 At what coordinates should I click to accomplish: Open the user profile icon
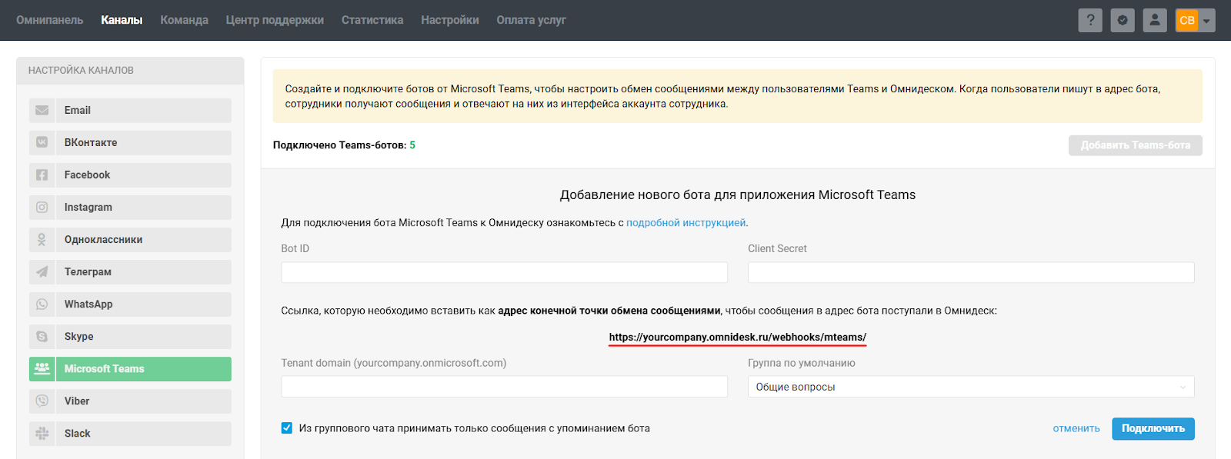[x=1155, y=20]
